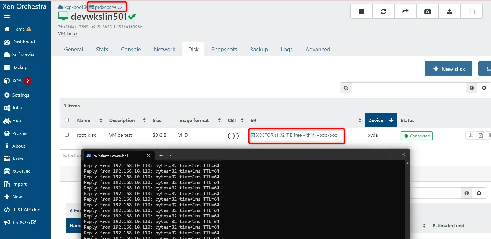
Task: Switch to the Network tab
Action: [x=165, y=50]
